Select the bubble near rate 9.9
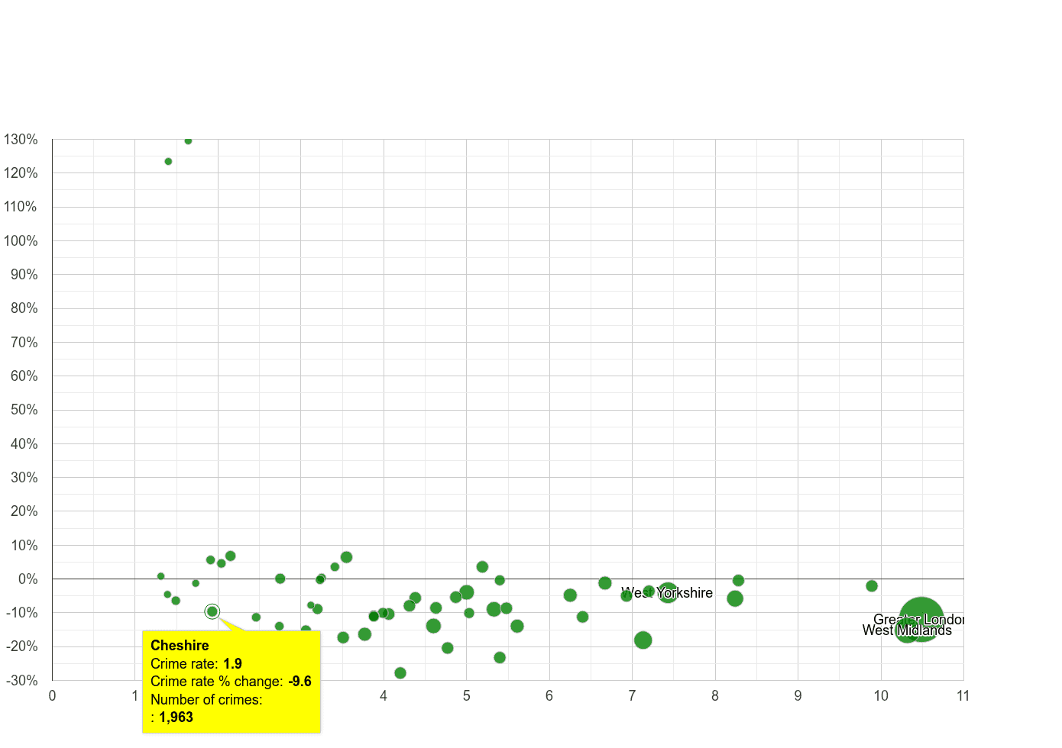The image size is (1062, 748). coord(872,586)
